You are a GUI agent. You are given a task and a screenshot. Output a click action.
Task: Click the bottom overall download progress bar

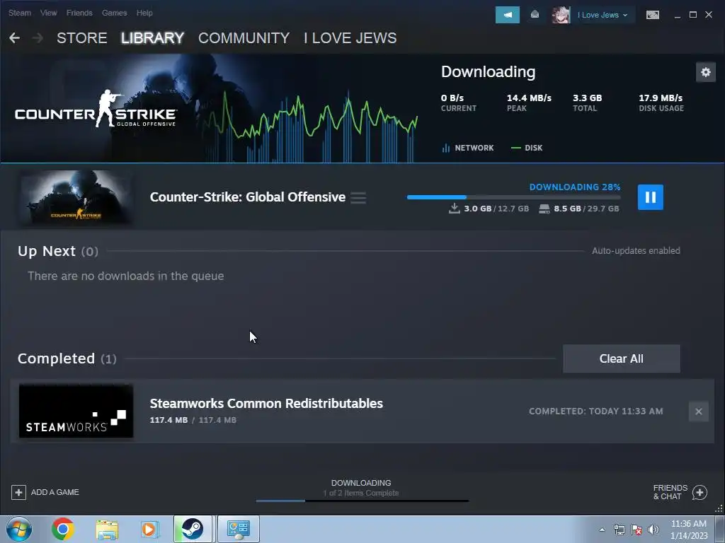362,501
